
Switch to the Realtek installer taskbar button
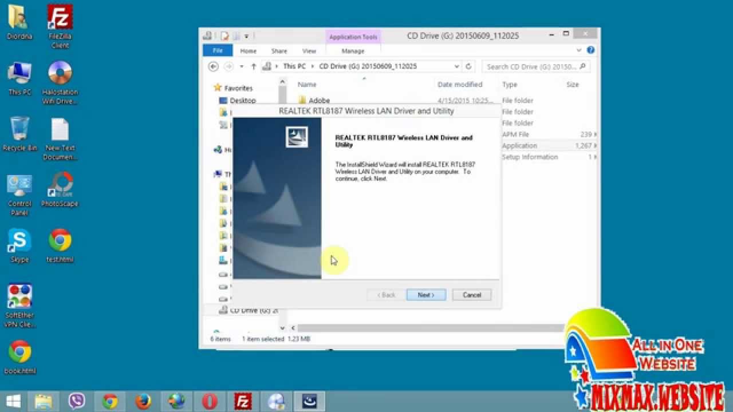pos(310,401)
